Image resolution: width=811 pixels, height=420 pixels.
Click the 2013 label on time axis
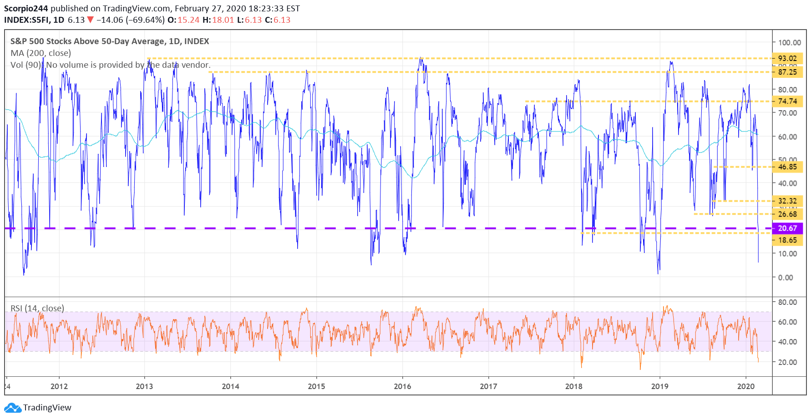tap(145, 387)
